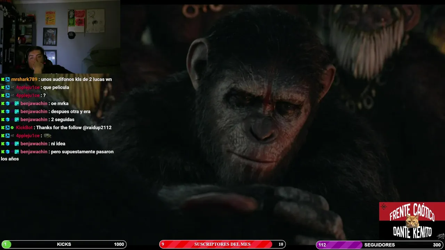Click the 112 followers count
This screenshot has width=445, height=250.
322,245
